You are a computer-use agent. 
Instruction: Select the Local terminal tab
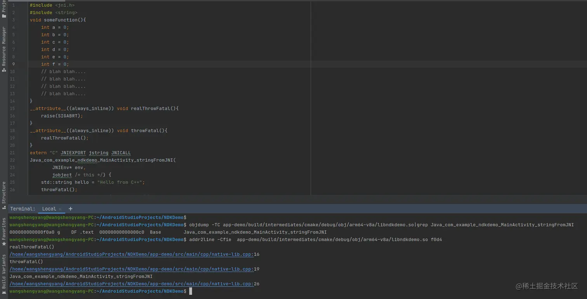49,209
